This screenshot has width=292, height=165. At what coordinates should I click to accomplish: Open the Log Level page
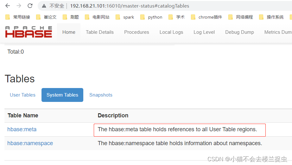coord(204,32)
